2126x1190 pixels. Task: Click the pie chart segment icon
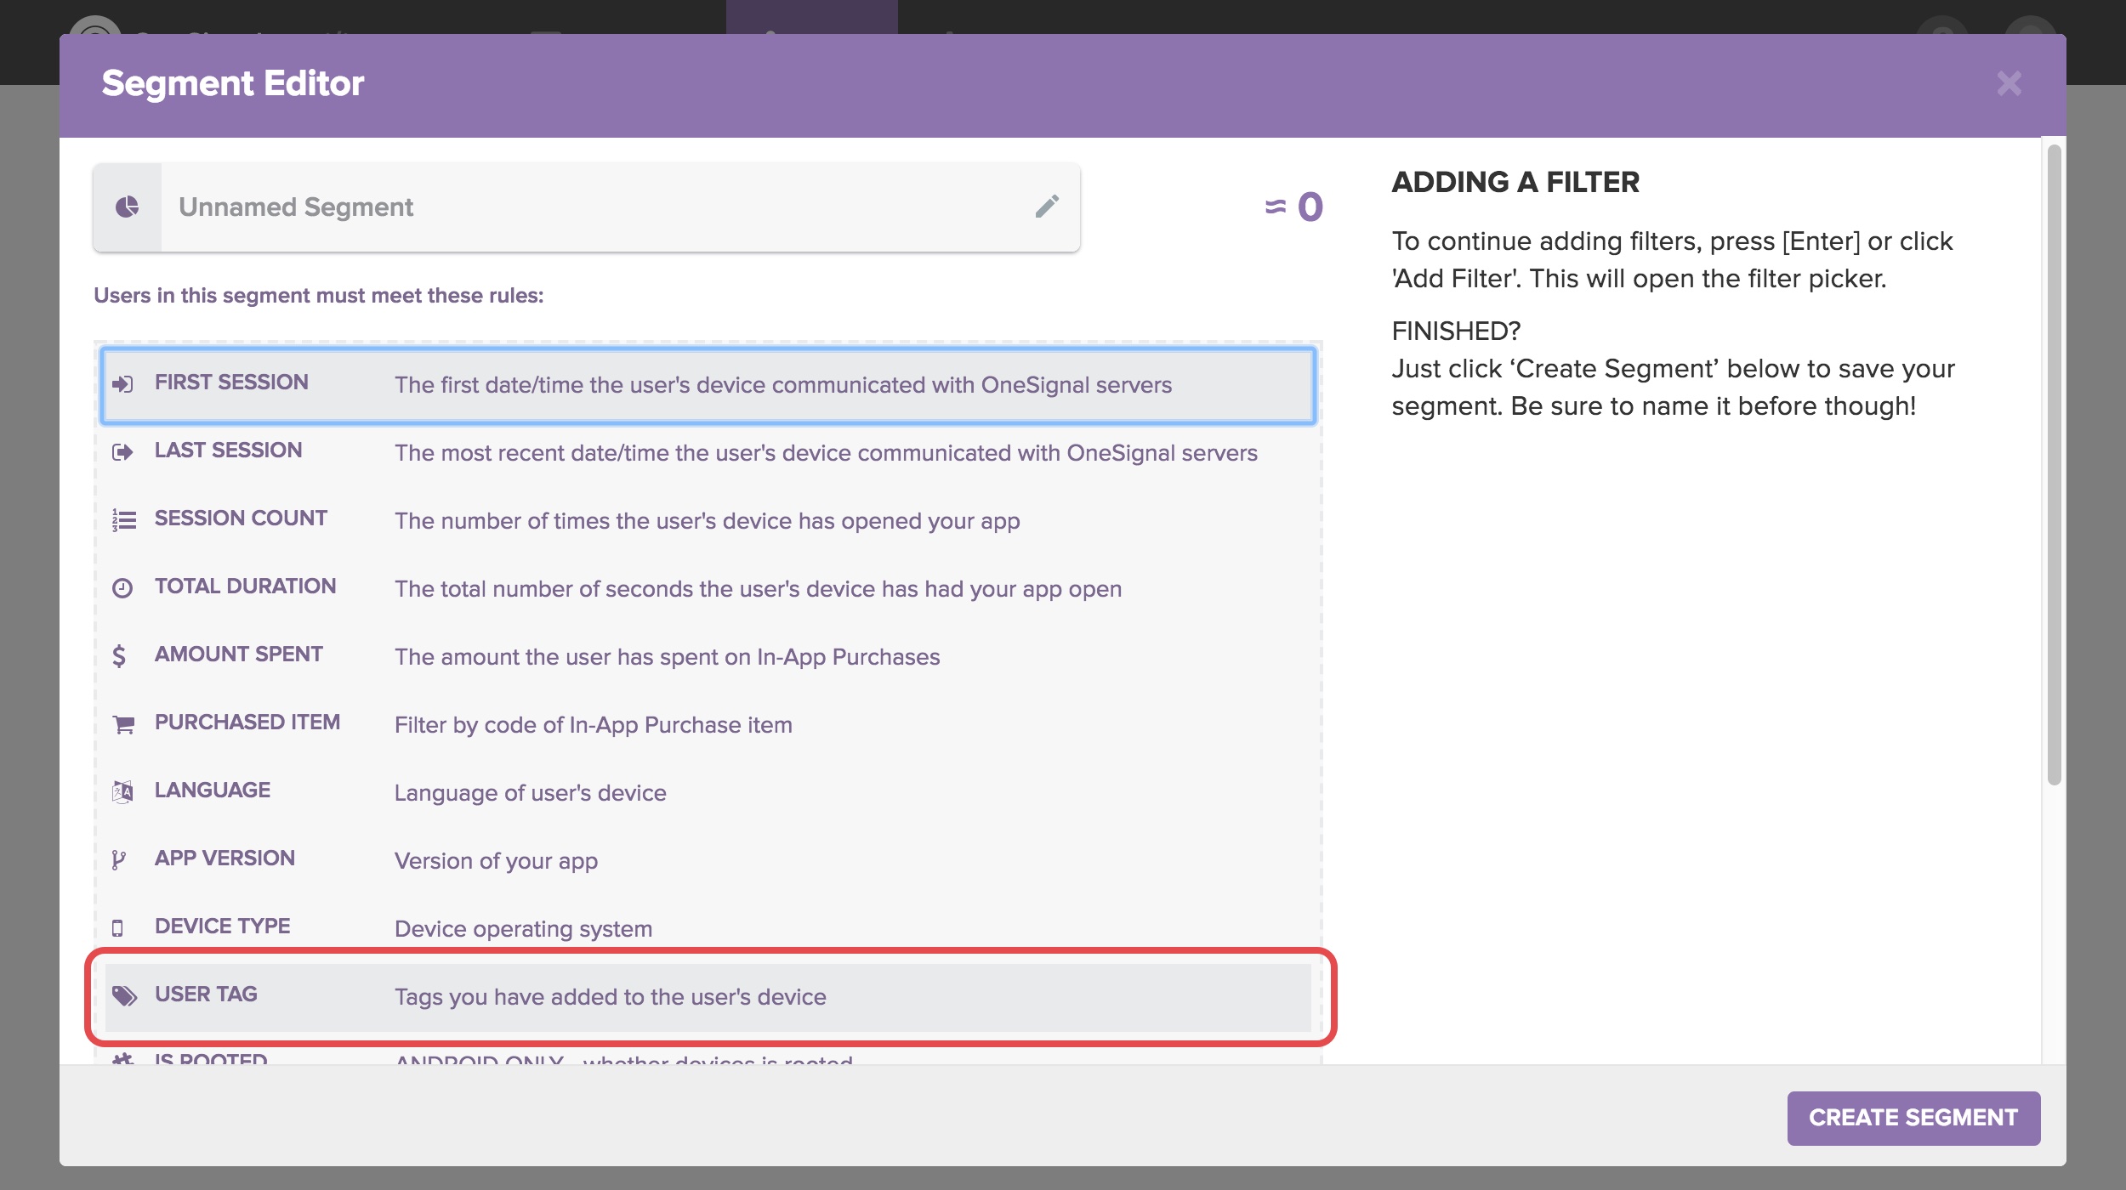pyautogui.click(x=128, y=207)
